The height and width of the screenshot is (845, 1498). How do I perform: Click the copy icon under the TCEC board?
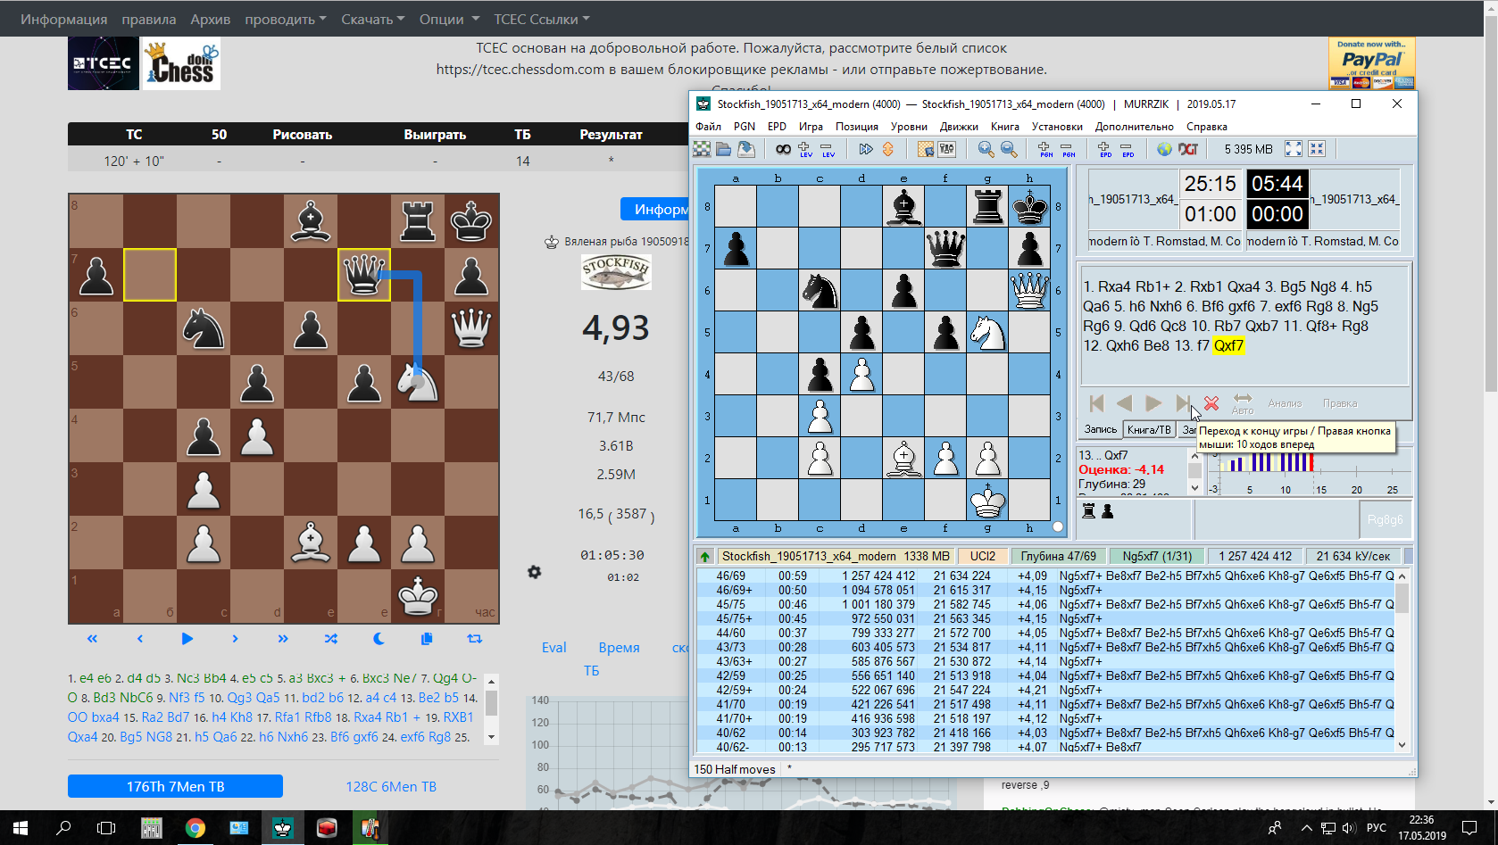(x=427, y=639)
